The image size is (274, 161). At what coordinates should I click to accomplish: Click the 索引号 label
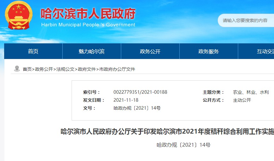click(x=91, y=92)
